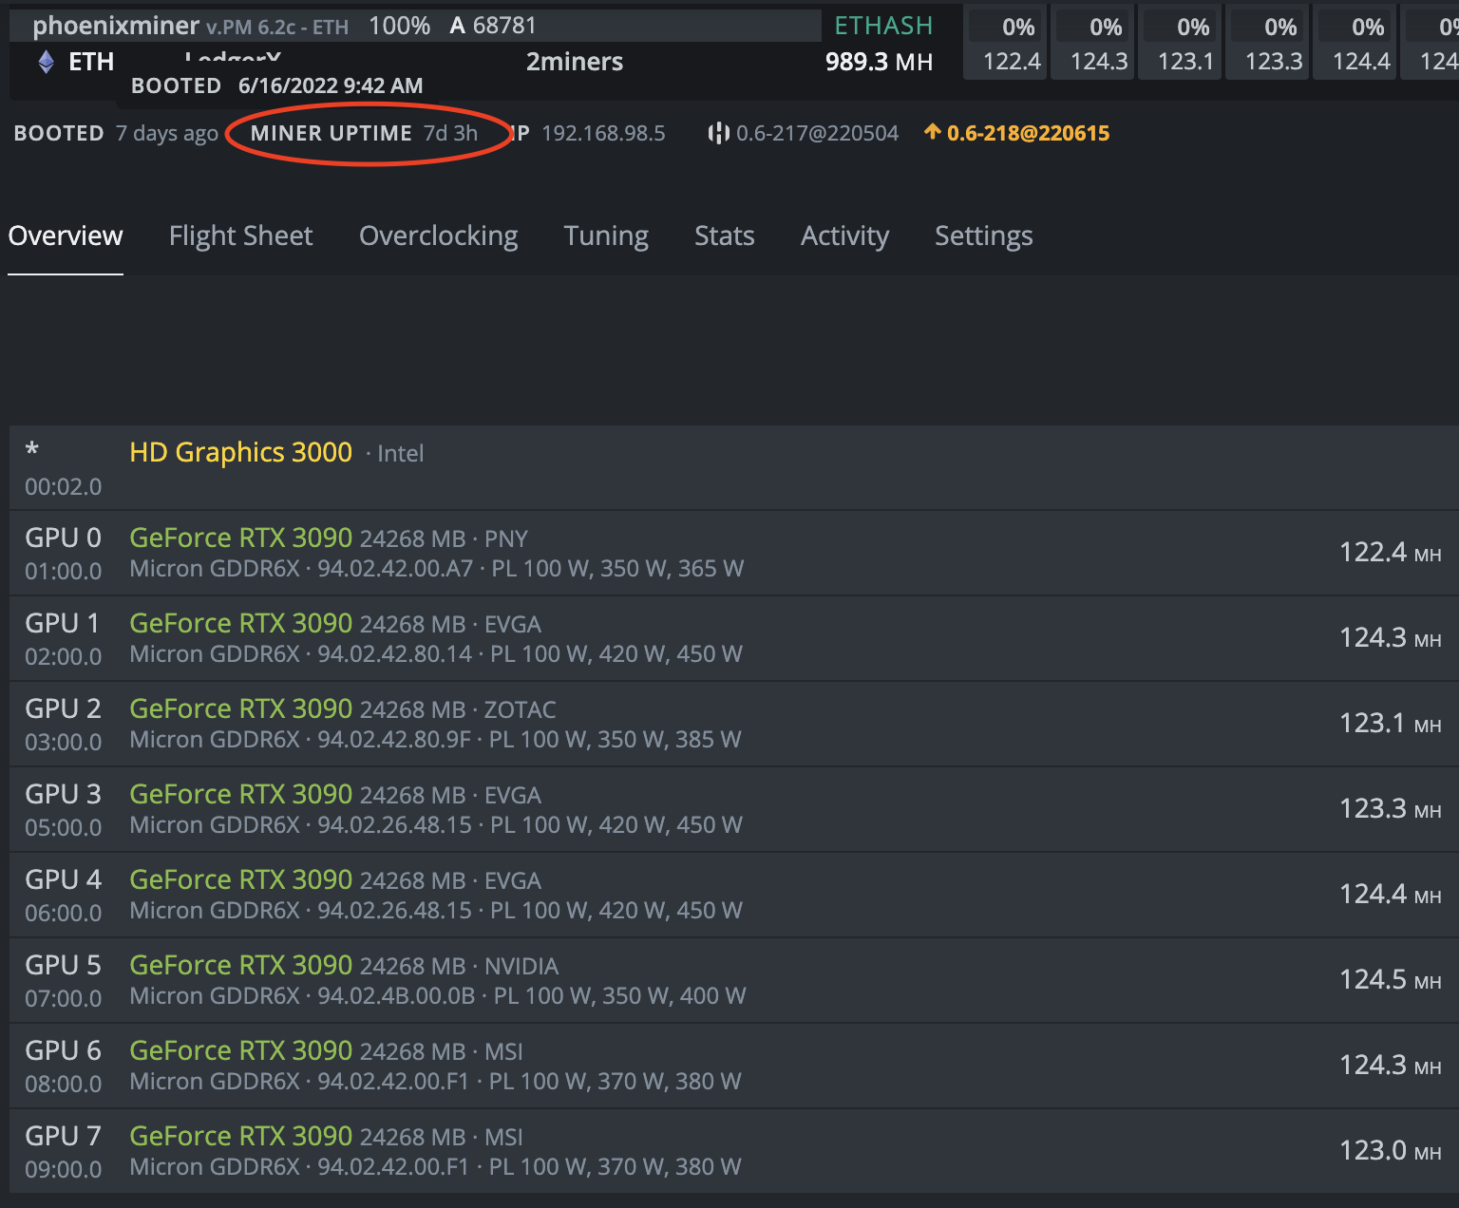The width and height of the screenshot is (1459, 1208).
Task: Click the ETHASH algorithm label
Action: (x=883, y=26)
